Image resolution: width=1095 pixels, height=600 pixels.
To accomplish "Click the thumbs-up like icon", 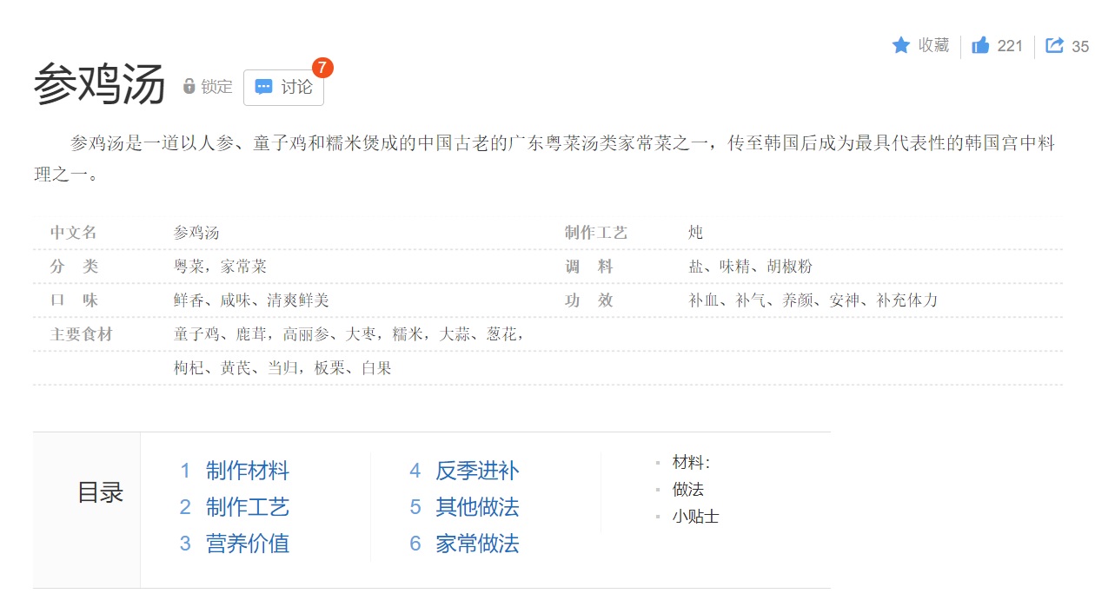I will [x=981, y=45].
